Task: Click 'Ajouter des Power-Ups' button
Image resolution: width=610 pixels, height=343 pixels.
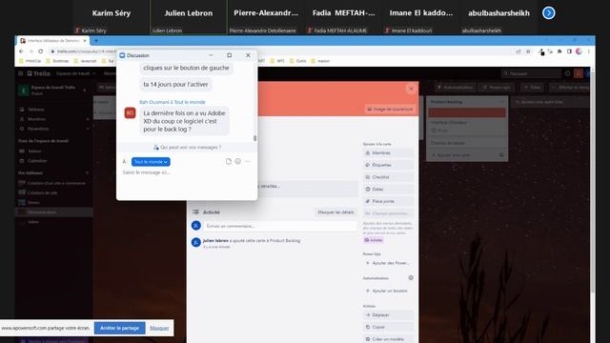Action: pyautogui.click(x=388, y=263)
